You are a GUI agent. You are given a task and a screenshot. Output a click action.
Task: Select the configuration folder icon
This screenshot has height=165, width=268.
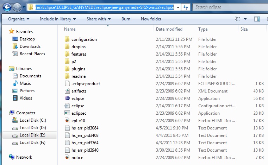[67, 39]
